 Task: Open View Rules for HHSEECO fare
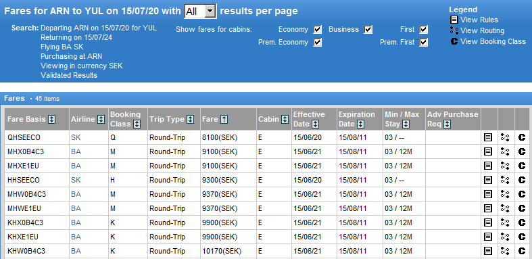pos(487,180)
